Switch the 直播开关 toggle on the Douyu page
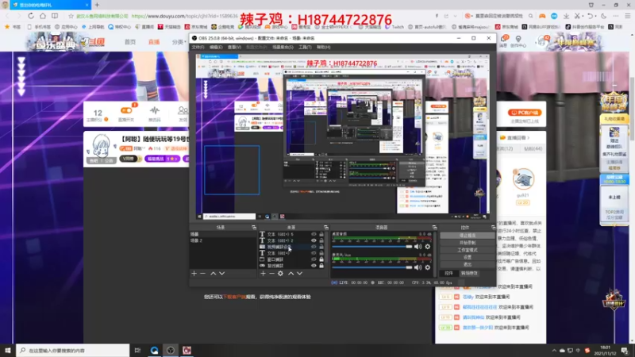This screenshot has width=635, height=357. coord(126,110)
